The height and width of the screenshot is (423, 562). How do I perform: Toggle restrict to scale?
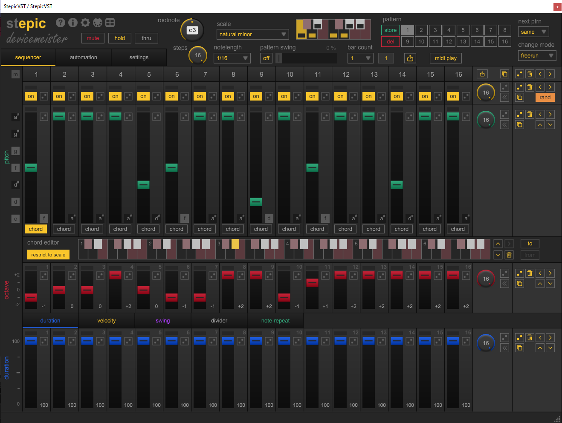48,255
